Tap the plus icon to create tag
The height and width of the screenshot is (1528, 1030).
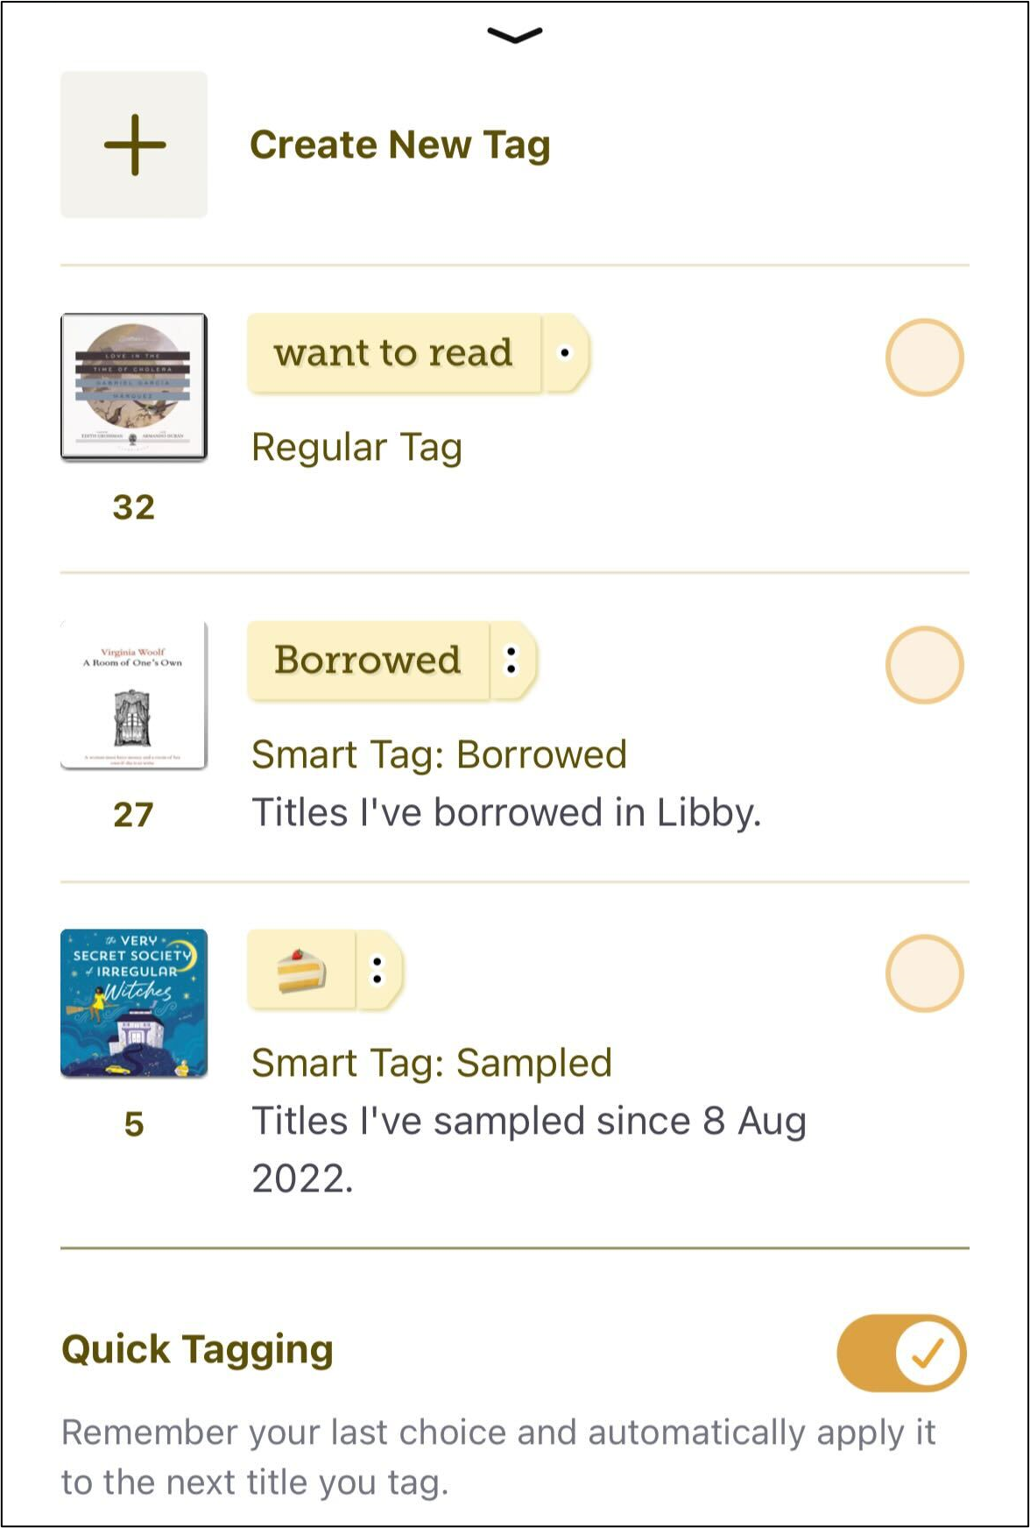tap(134, 145)
